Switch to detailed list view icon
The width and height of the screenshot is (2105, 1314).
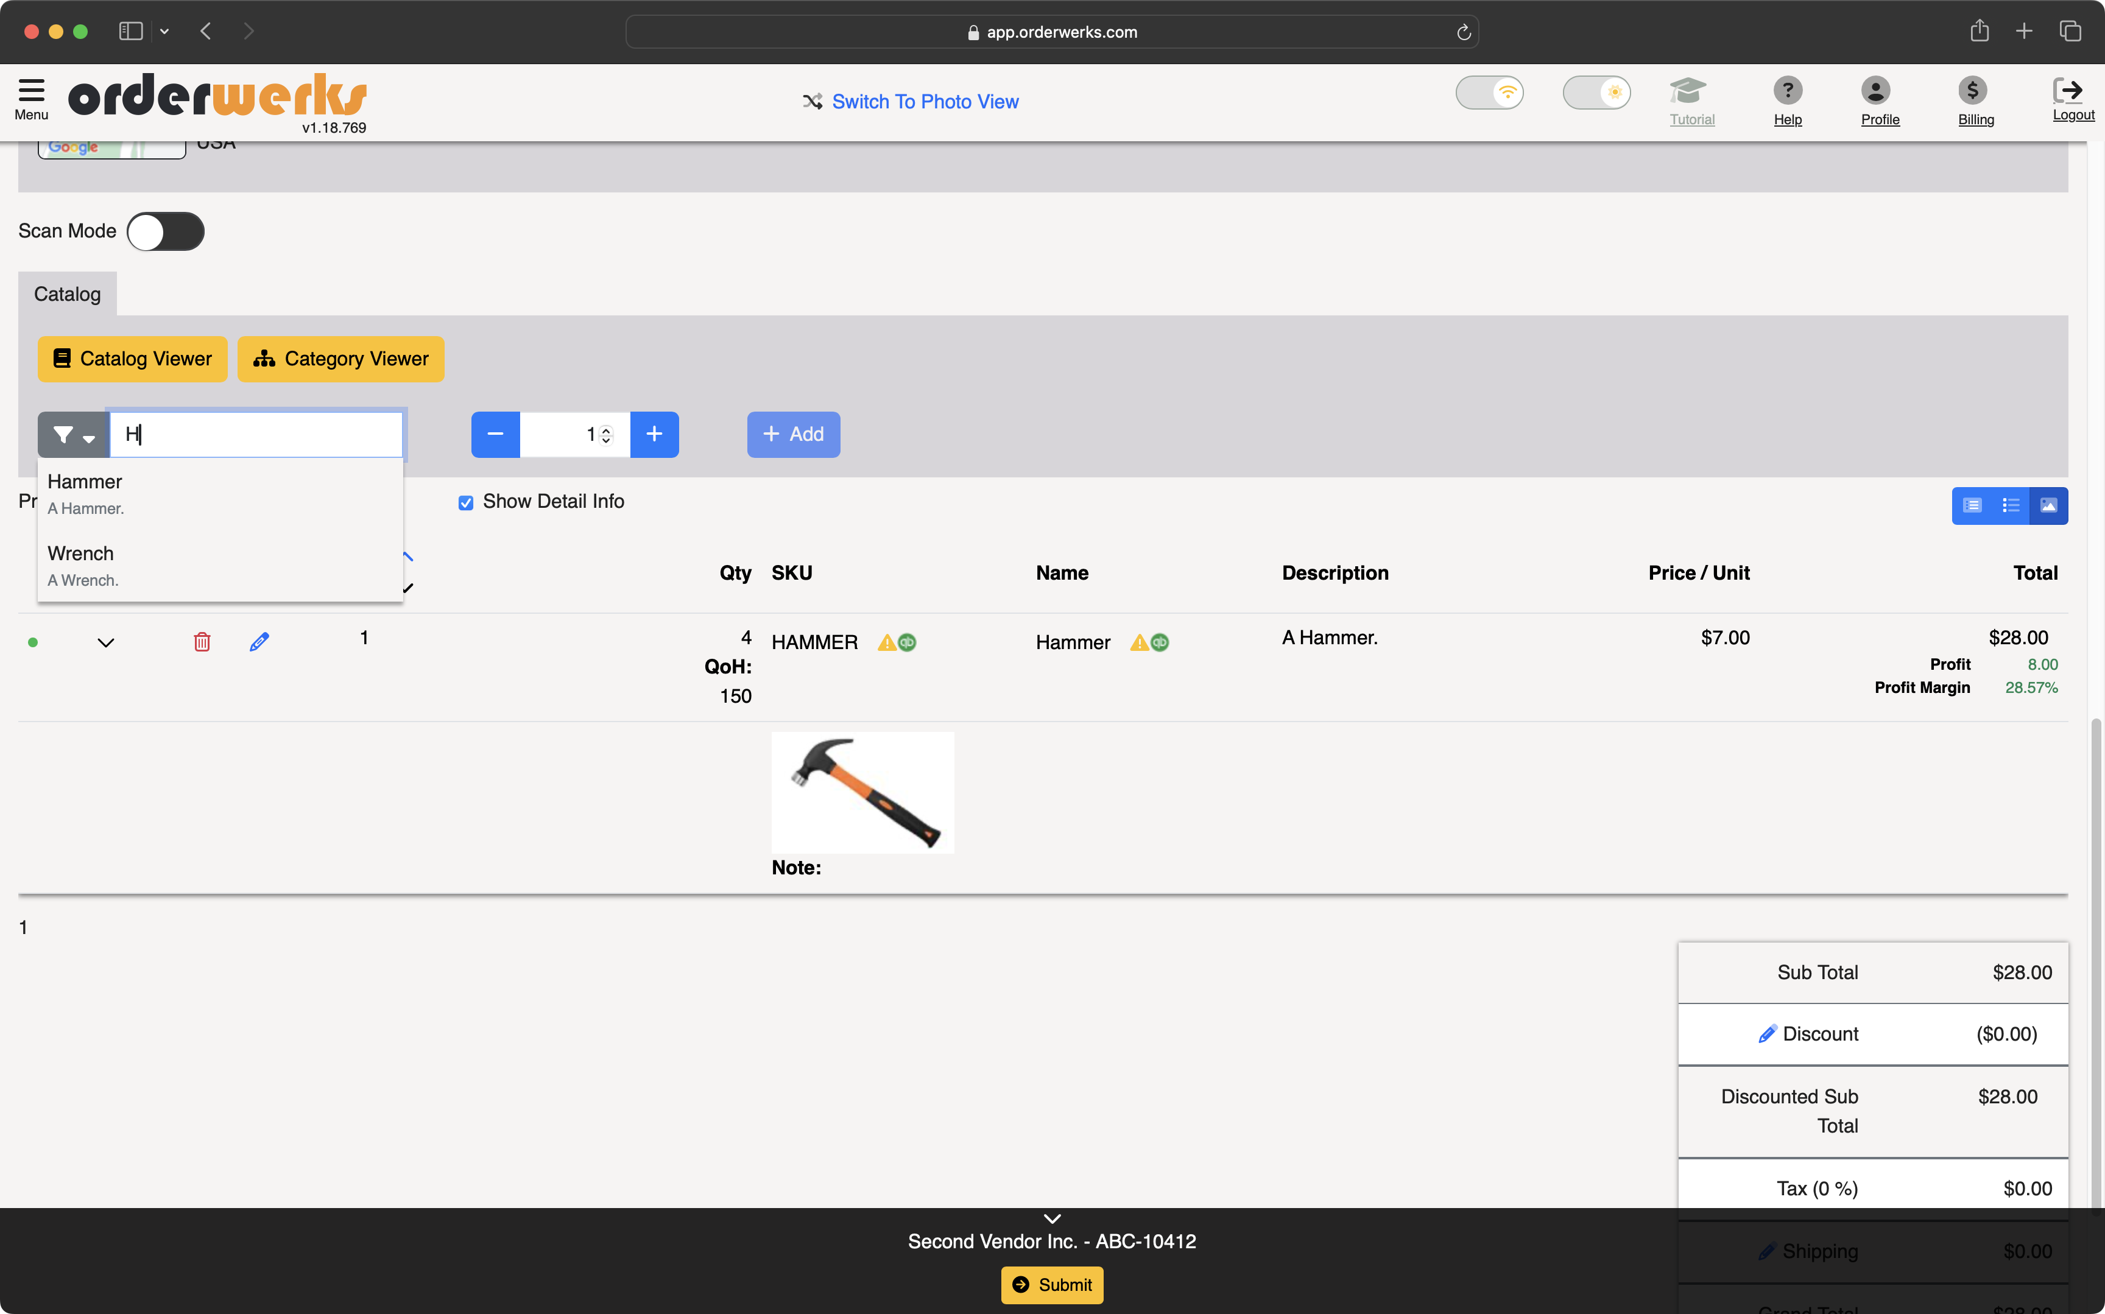(1972, 506)
